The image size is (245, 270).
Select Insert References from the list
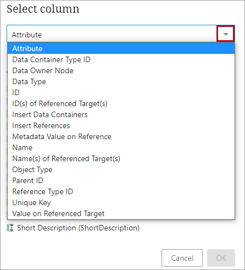coord(121,125)
